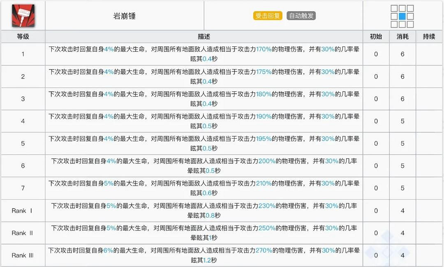Expand the 描述 column header
The image size is (444, 267).
[204, 37]
